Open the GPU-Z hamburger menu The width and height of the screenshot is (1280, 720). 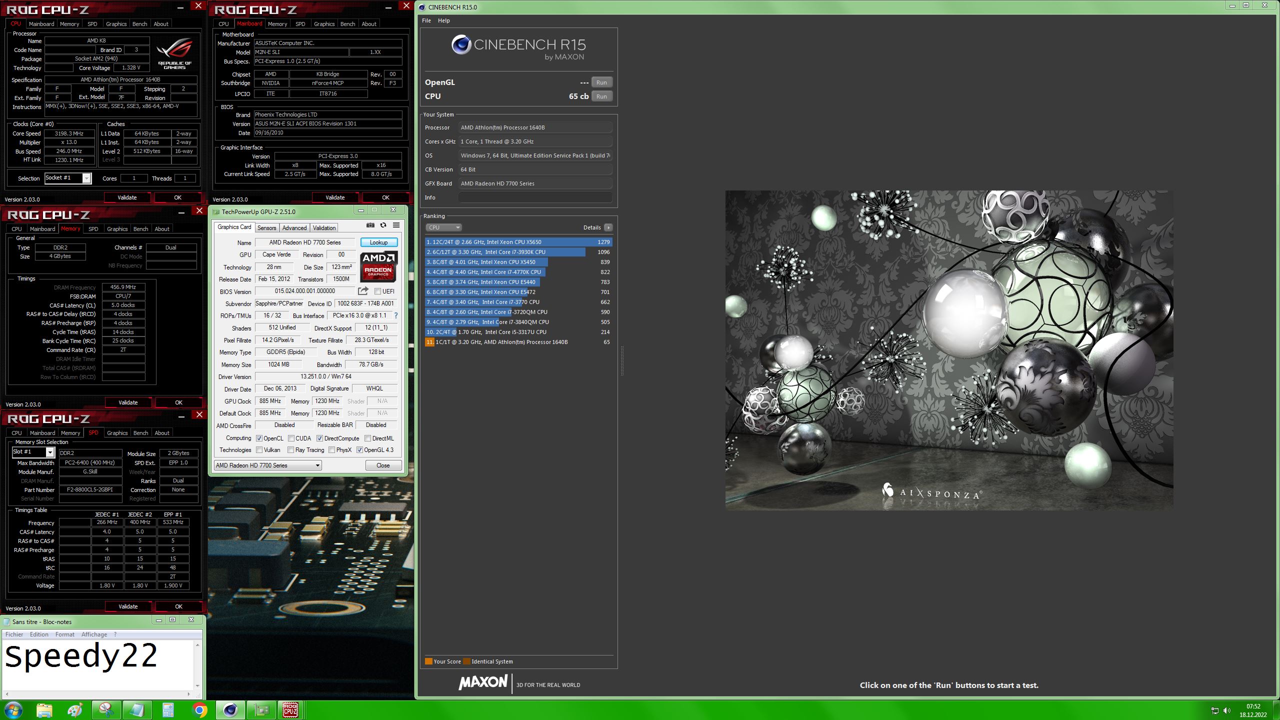[x=396, y=225]
